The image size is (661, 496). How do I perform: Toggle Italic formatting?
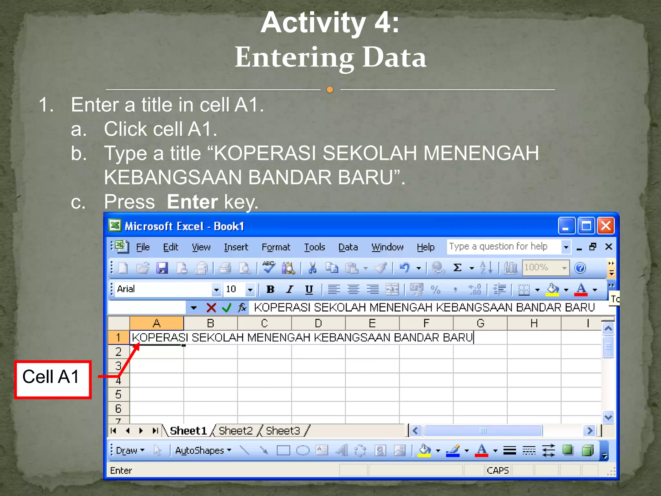pos(290,290)
